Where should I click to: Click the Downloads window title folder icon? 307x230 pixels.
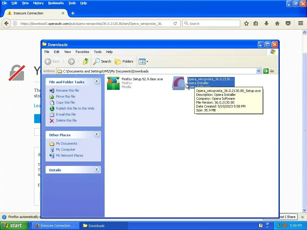click(x=44, y=44)
